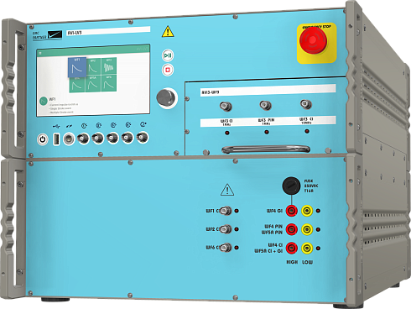Click the "HIGH" label under the red sockets
The image size is (411, 309).
[x=292, y=262]
